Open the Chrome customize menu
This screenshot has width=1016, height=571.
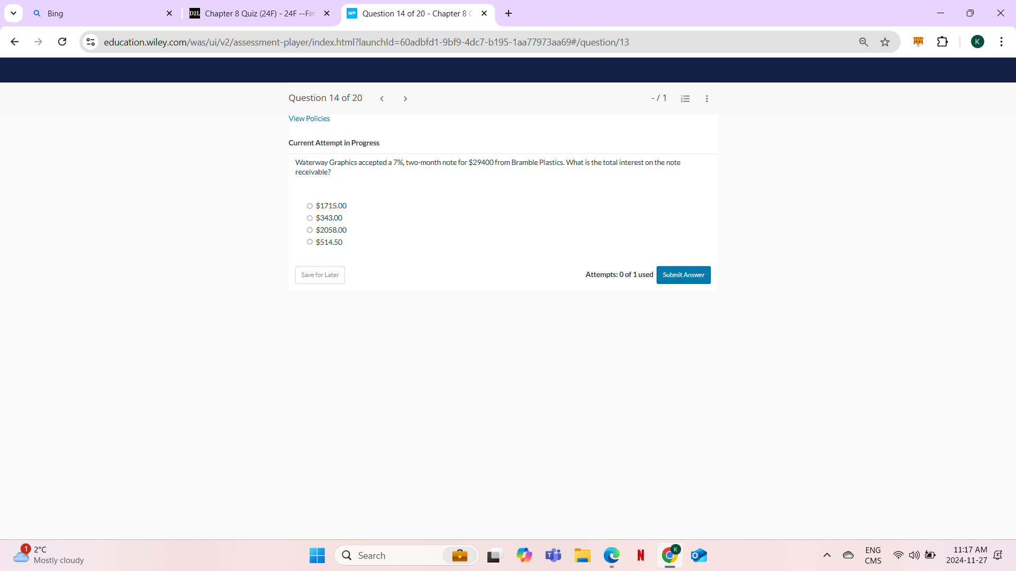pyautogui.click(x=1001, y=42)
